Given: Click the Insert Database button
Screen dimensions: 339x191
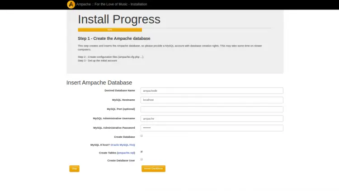Looking at the screenshot, I should click(154, 168).
